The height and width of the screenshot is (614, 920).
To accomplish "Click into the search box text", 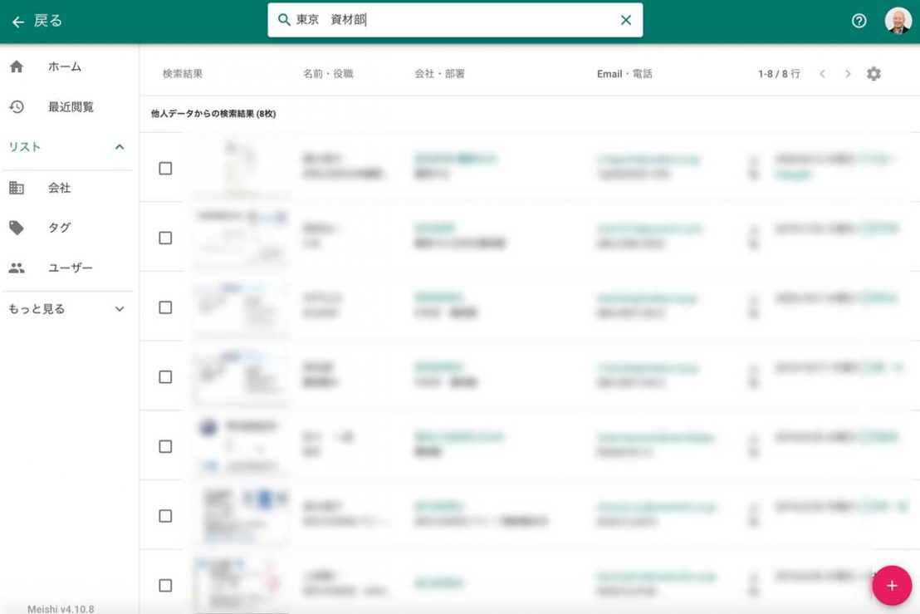I will (x=457, y=20).
